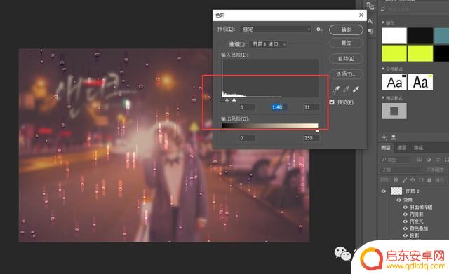Open the top icon in the collapsed panel strip

(x=370, y=6)
